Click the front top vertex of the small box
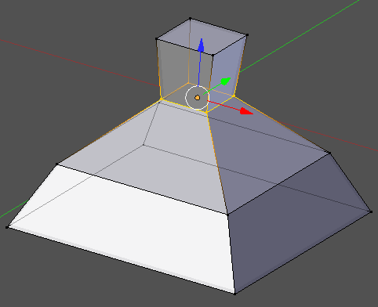Screen dimensions: 378x307 (213, 55)
